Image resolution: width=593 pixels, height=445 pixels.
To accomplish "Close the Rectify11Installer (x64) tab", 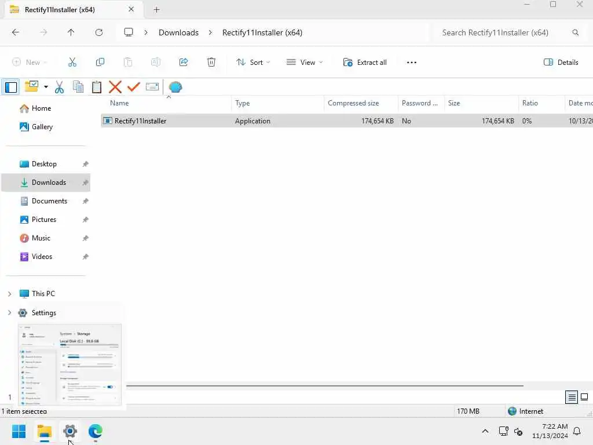I will 131,9.
